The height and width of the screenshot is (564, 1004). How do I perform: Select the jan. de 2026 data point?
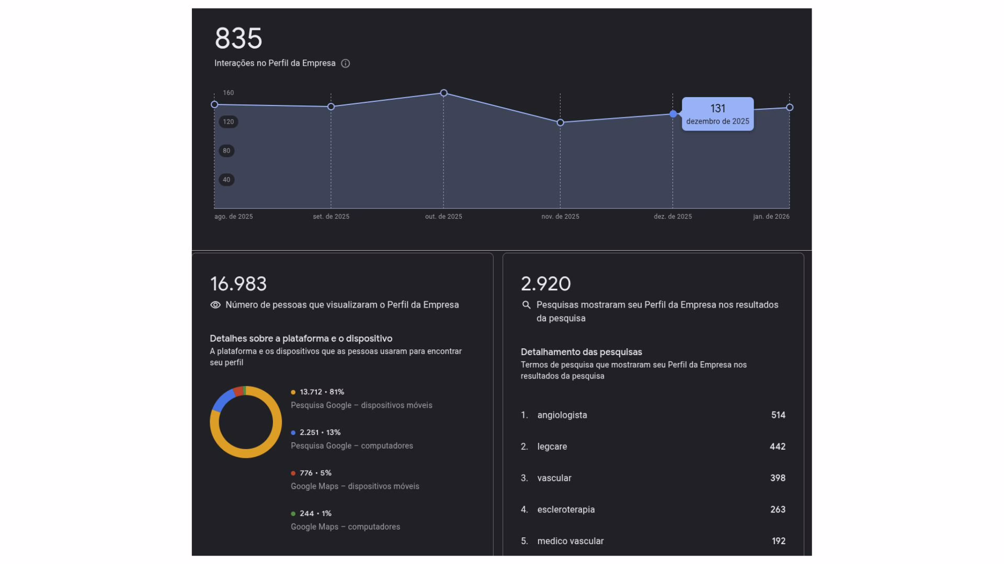(x=790, y=108)
